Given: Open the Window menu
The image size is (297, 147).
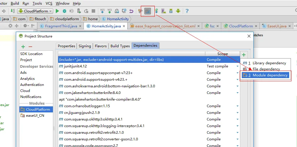Looking at the screenshot, I should [63, 3].
